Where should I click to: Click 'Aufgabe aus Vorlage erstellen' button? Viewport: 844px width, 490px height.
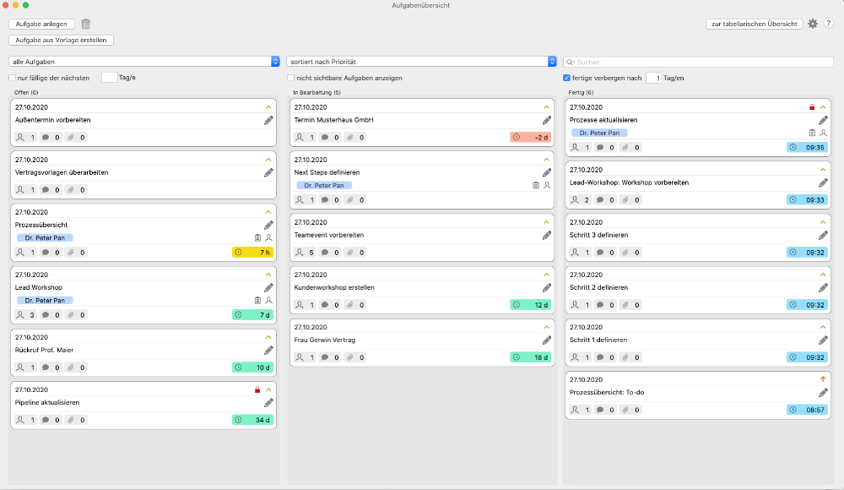(61, 40)
